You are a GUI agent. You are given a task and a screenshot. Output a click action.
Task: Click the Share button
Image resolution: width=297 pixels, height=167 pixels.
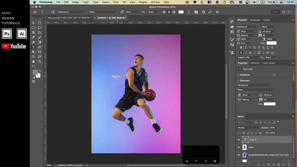click(275, 12)
